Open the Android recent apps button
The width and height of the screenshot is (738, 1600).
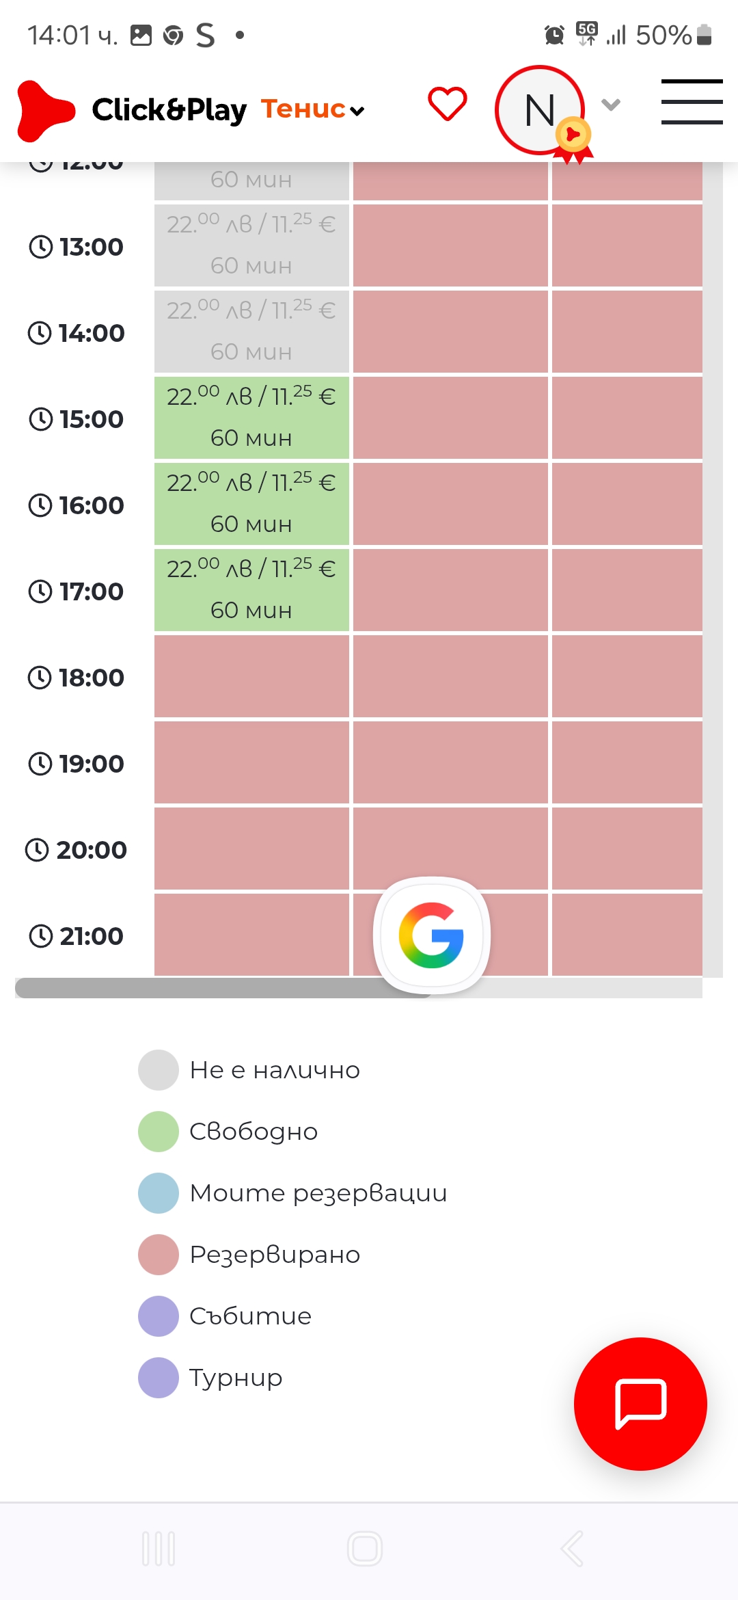point(159,1548)
